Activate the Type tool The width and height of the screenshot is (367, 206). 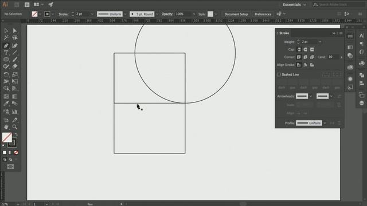point(6,53)
